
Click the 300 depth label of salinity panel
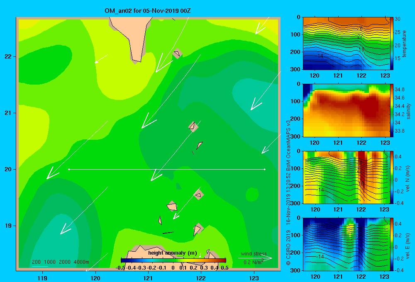(295, 136)
